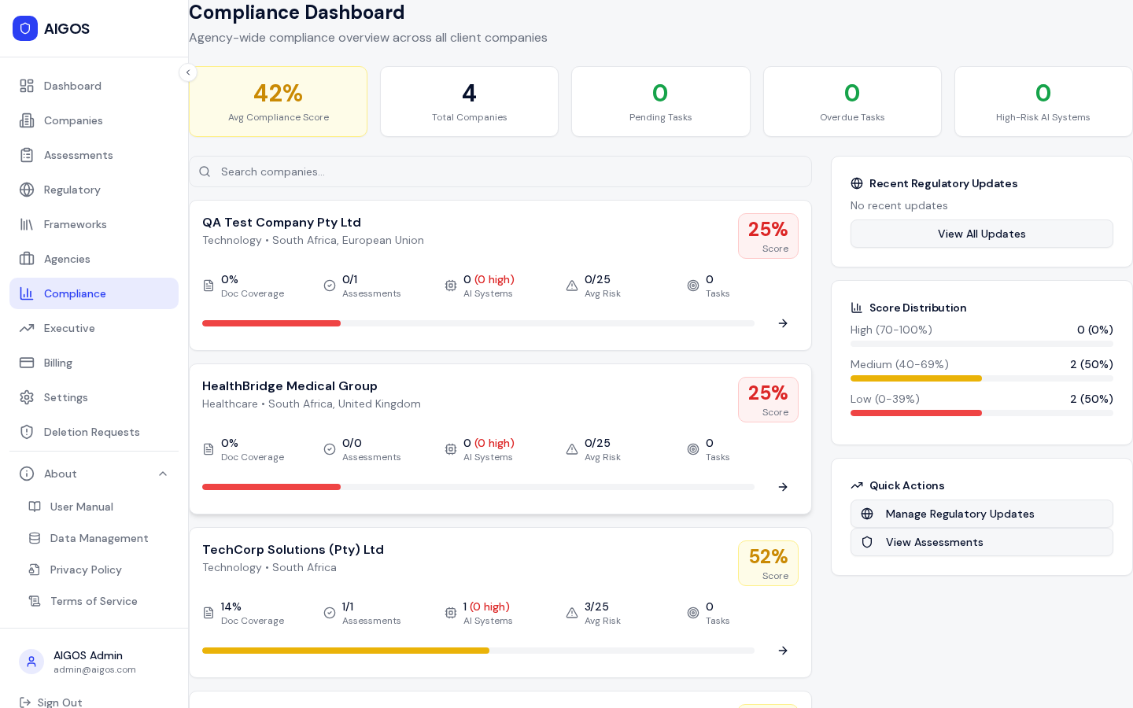Click HealthBridge Avg Risk warning icon

click(x=572, y=449)
